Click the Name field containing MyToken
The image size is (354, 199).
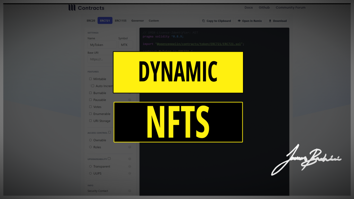click(102, 45)
